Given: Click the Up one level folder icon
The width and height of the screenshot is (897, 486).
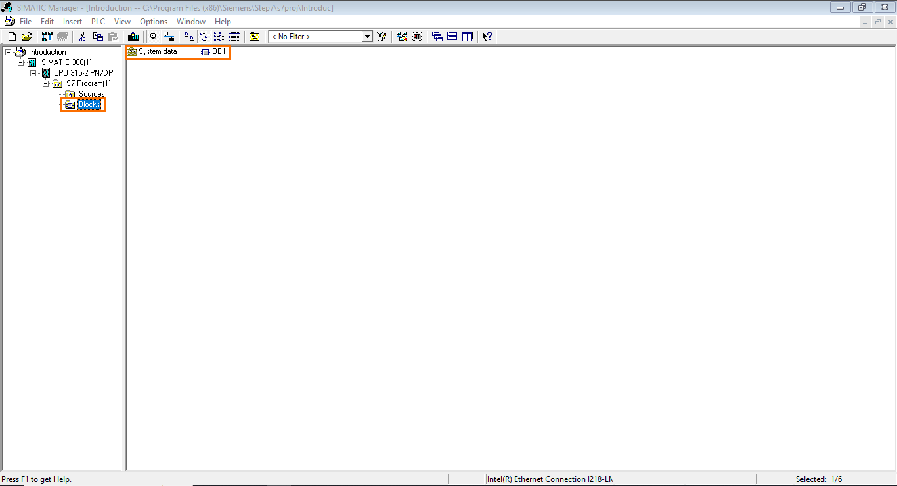Looking at the screenshot, I should coord(253,36).
